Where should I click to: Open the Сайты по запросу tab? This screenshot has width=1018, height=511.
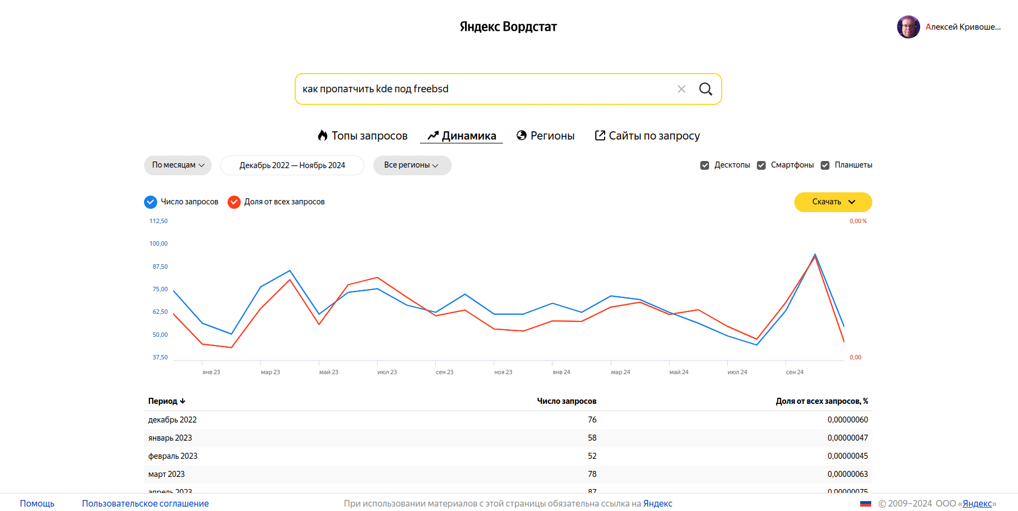click(648, 136)
